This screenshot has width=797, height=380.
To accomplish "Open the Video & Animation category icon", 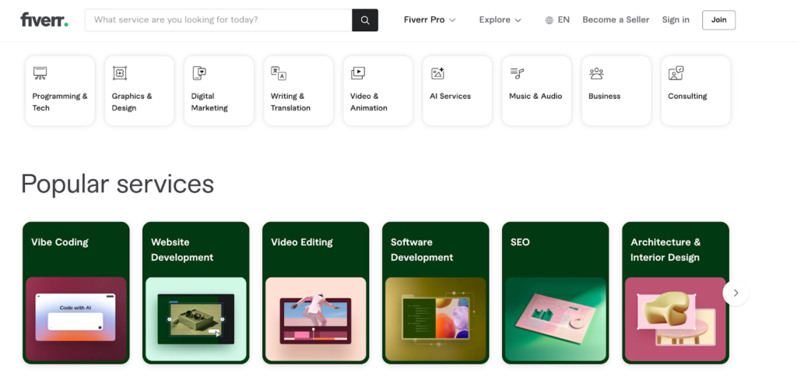I will (358, 73).
